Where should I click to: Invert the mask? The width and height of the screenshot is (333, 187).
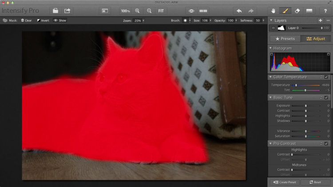coord(43,20)
